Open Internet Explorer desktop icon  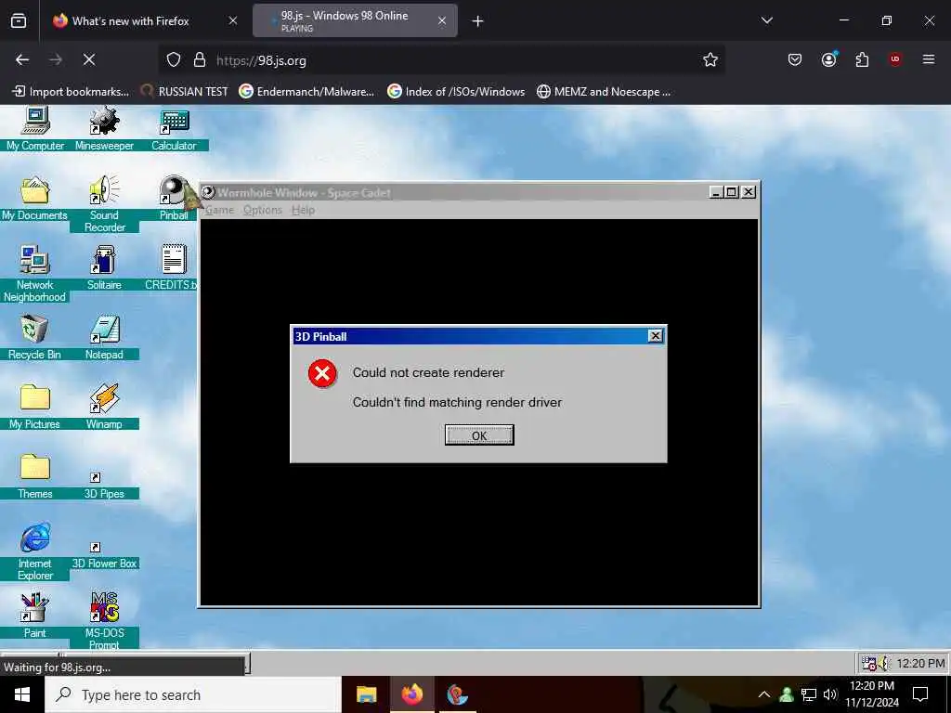34,551
